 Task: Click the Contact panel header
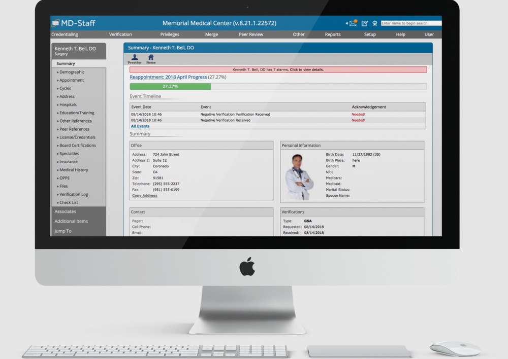[x=201, y=212]
